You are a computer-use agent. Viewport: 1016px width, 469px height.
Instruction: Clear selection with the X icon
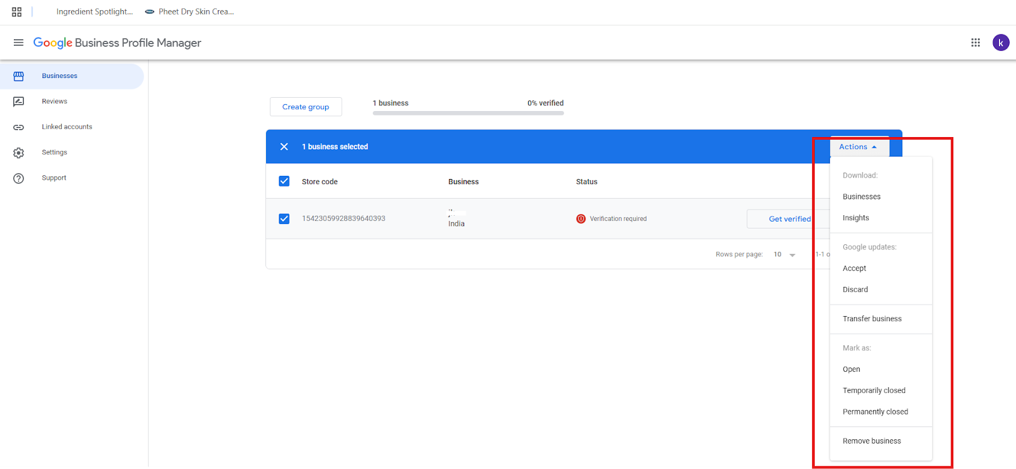[x=284, y=147]
